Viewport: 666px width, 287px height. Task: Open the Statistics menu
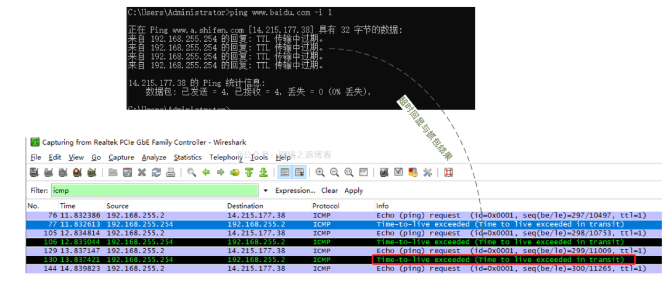click(187, 157)
